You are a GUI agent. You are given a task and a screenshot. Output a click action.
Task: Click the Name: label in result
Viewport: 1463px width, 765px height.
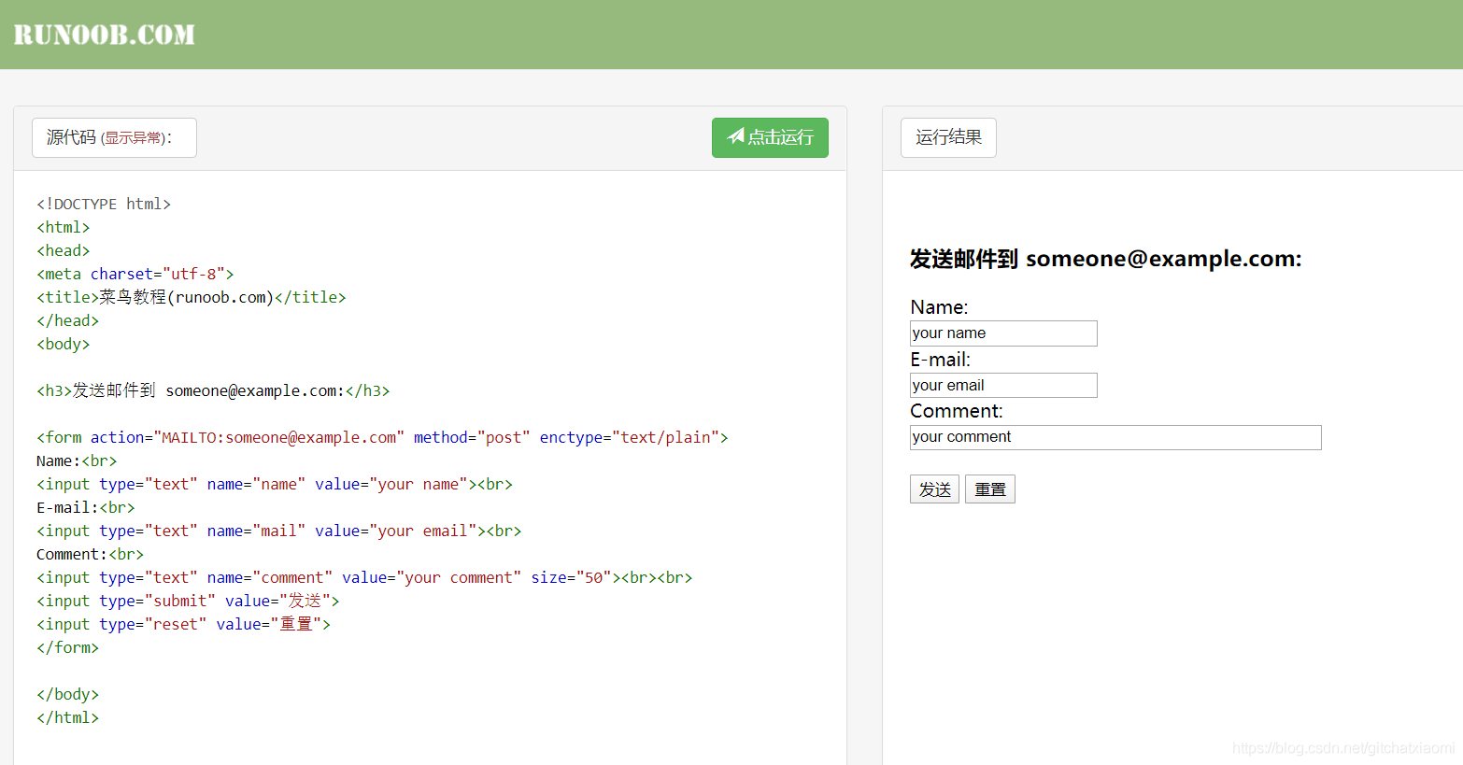click(x=939, y=307)
